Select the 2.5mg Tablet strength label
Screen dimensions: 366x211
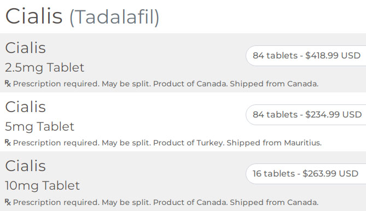[x=44, y=68]
